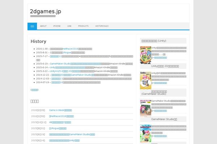This screenshot has height=144, width=217.
Task: Open the IPHONE menu item
Action: click(x=57, y=26)
